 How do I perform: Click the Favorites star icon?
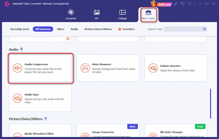[x=120, y=29]
